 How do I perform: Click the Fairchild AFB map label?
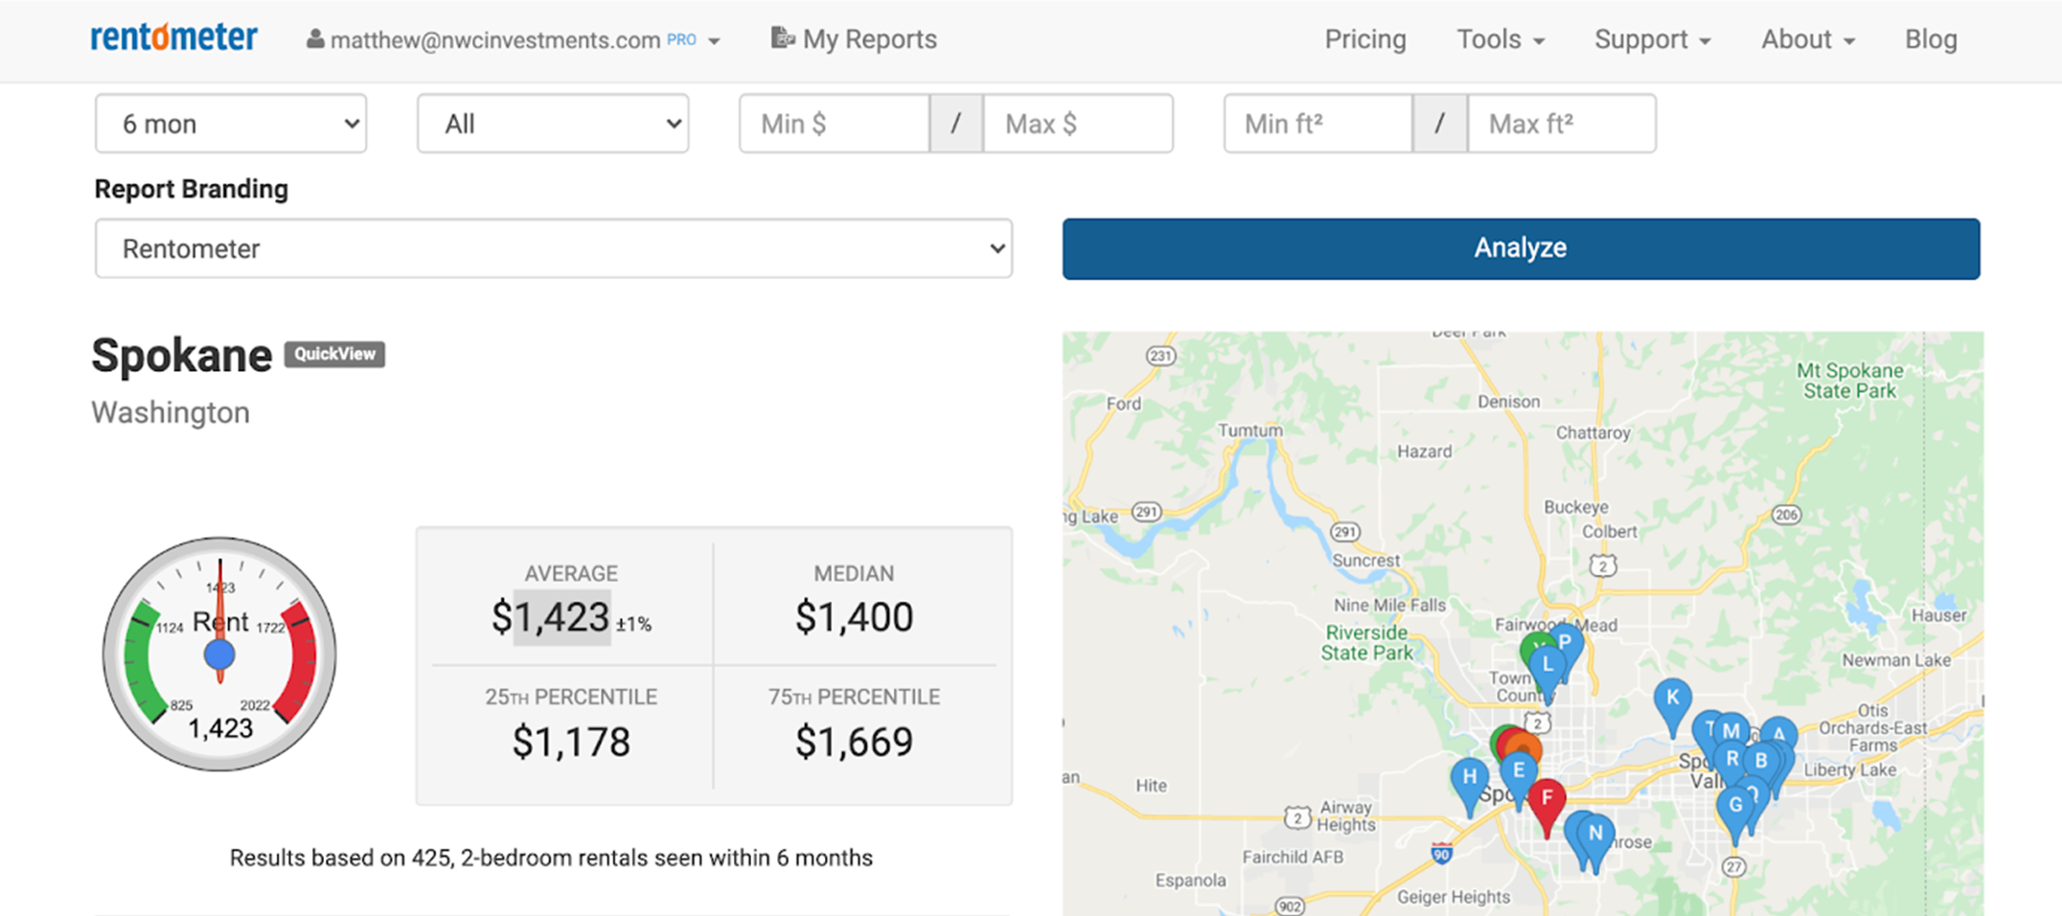tap(1293, 857)
